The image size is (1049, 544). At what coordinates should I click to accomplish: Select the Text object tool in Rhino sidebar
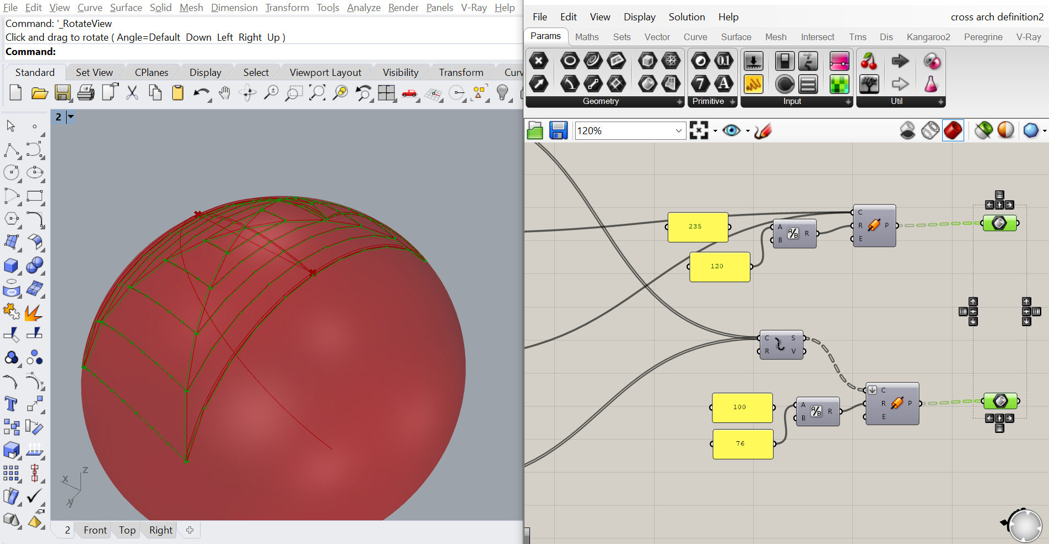click(10, 404)
